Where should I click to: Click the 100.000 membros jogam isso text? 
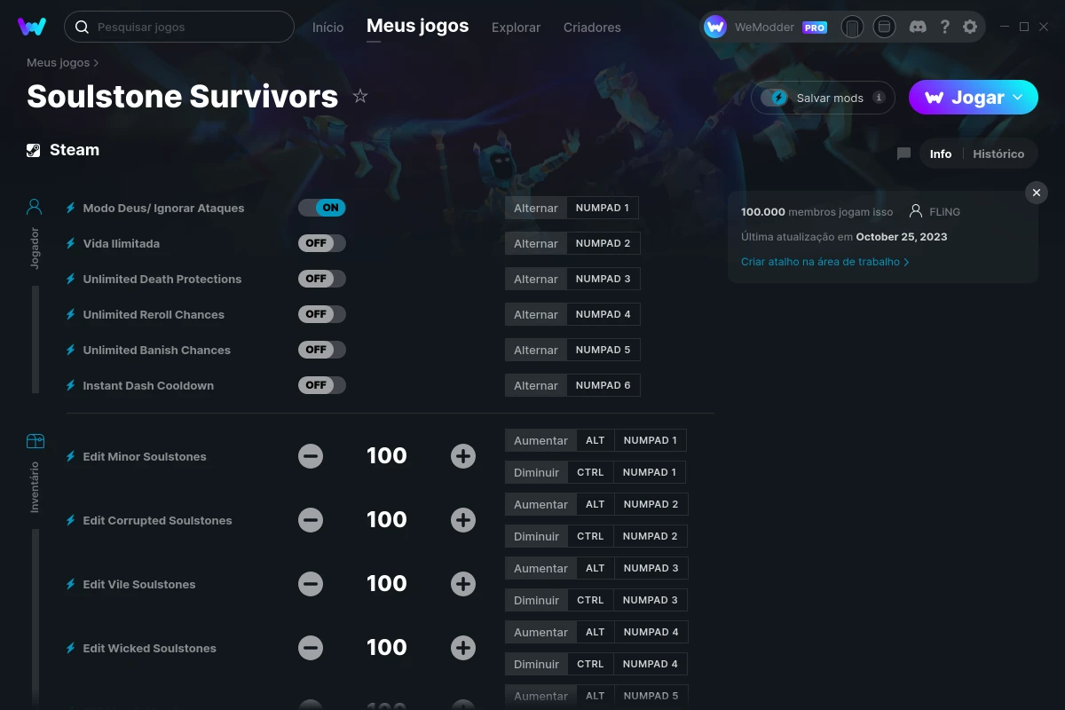[817, 212]
